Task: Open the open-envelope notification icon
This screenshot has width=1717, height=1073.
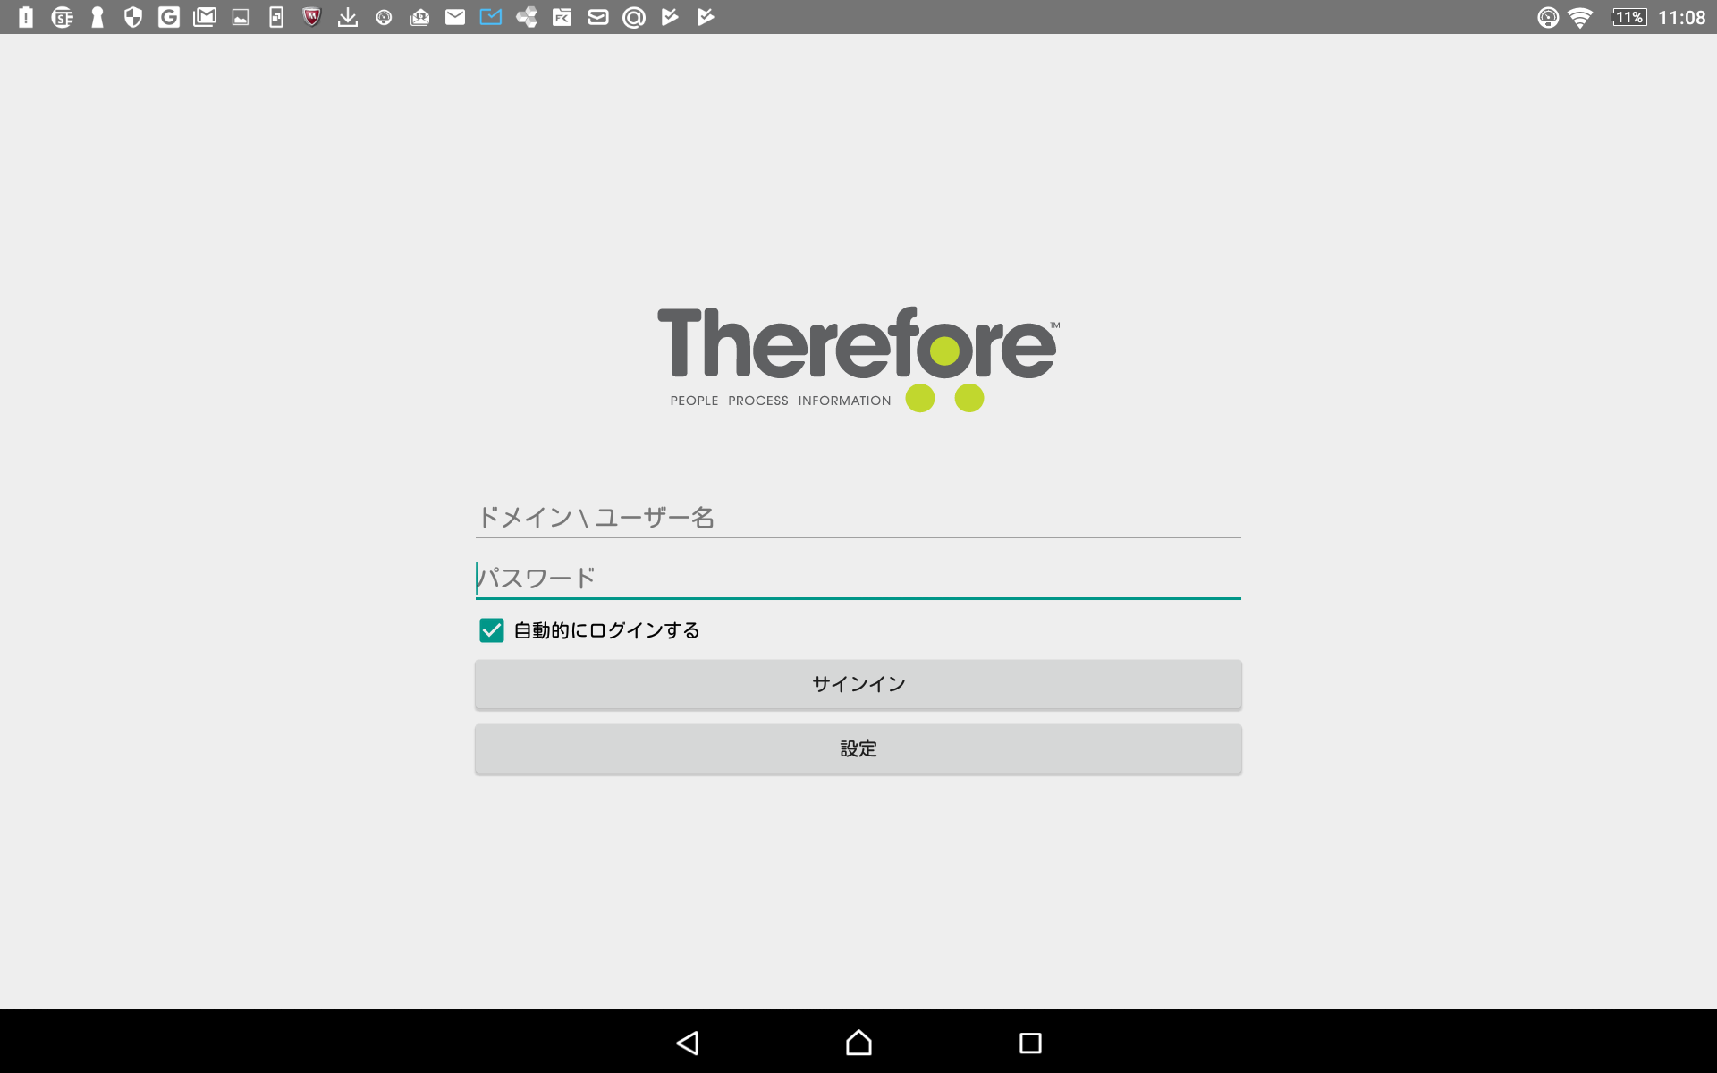Action: (419, 17)
